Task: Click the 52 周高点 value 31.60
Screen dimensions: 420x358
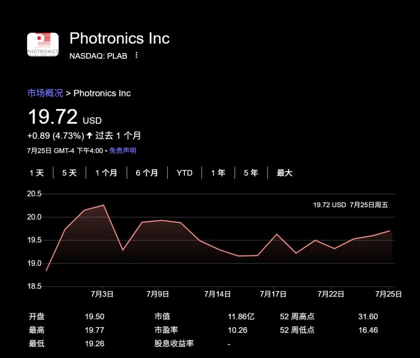Action: pos(368,316)
